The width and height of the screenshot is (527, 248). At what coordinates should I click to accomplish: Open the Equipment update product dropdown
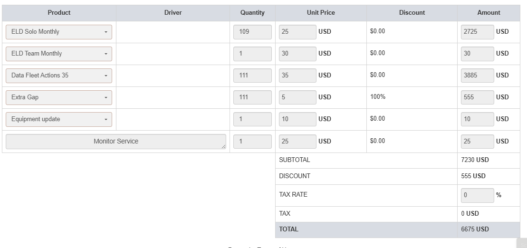coord(59,119)
